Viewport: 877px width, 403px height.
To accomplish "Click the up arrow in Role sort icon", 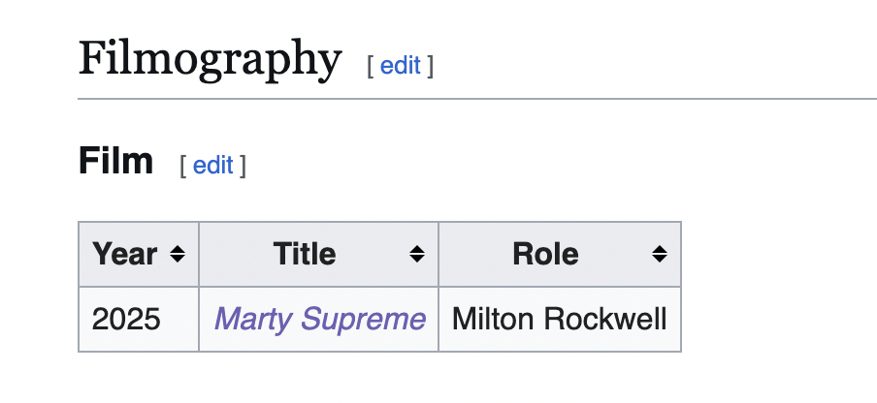I will (x=659, y=249).
